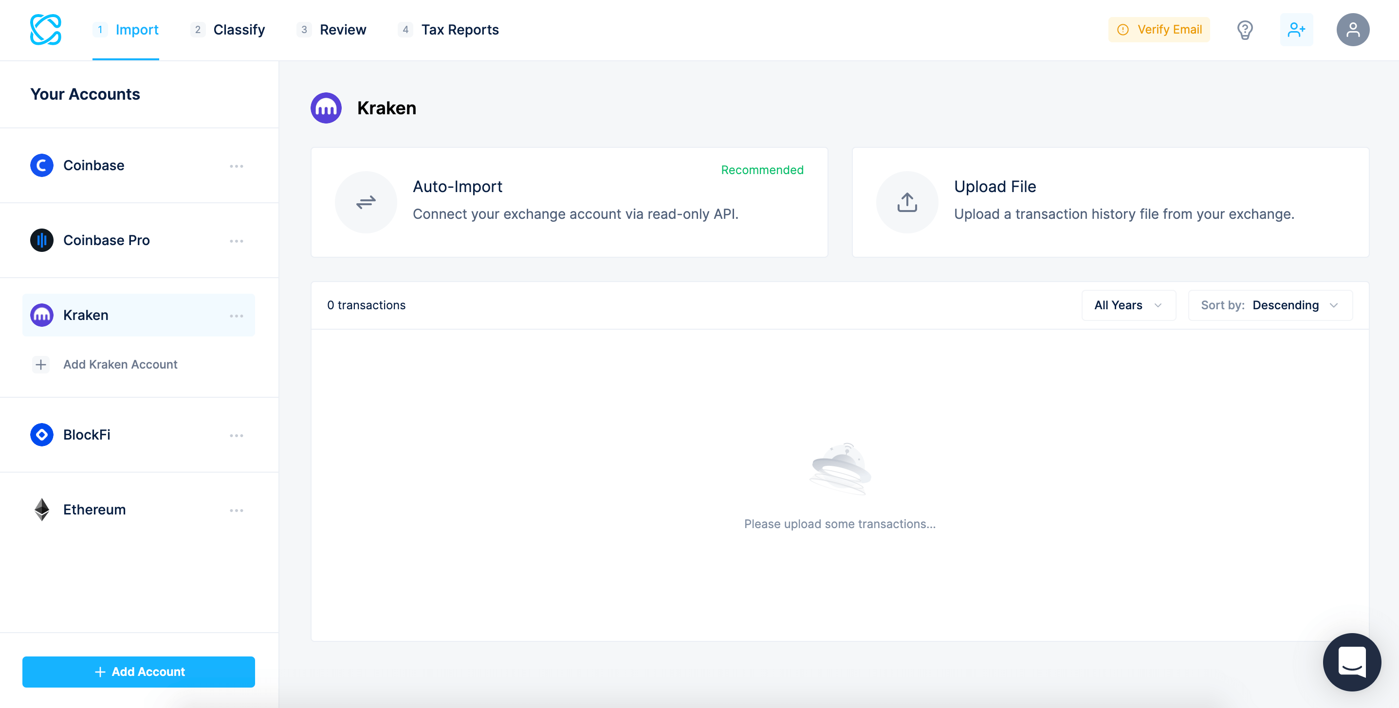Open the profile avatar menu
This screenshot has width=1399, height=708.
[x=1352, y=29]
